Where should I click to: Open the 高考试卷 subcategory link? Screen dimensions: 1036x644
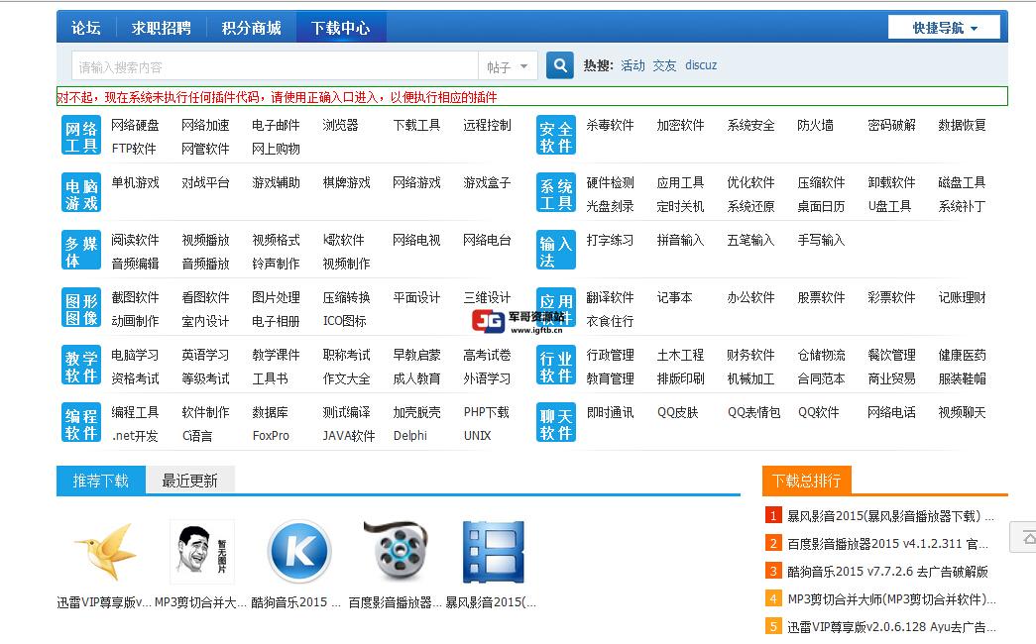[x=487, y=355]
